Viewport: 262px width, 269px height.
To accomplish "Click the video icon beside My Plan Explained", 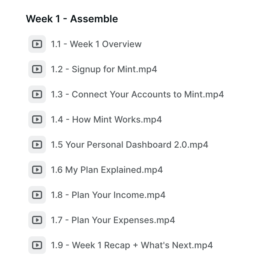I will tap(37, 170).
